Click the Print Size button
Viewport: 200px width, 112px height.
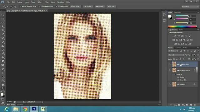pyautogui.click(x=111, y=7)
